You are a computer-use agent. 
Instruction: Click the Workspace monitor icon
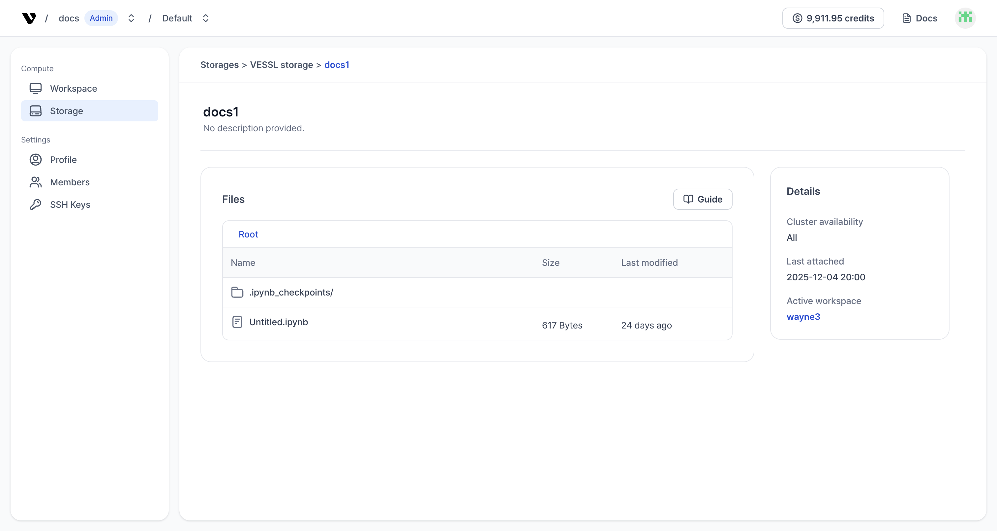[36, 89]
